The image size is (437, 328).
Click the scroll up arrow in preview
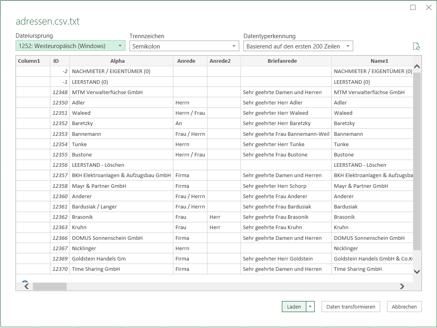[x=417, y=66]
